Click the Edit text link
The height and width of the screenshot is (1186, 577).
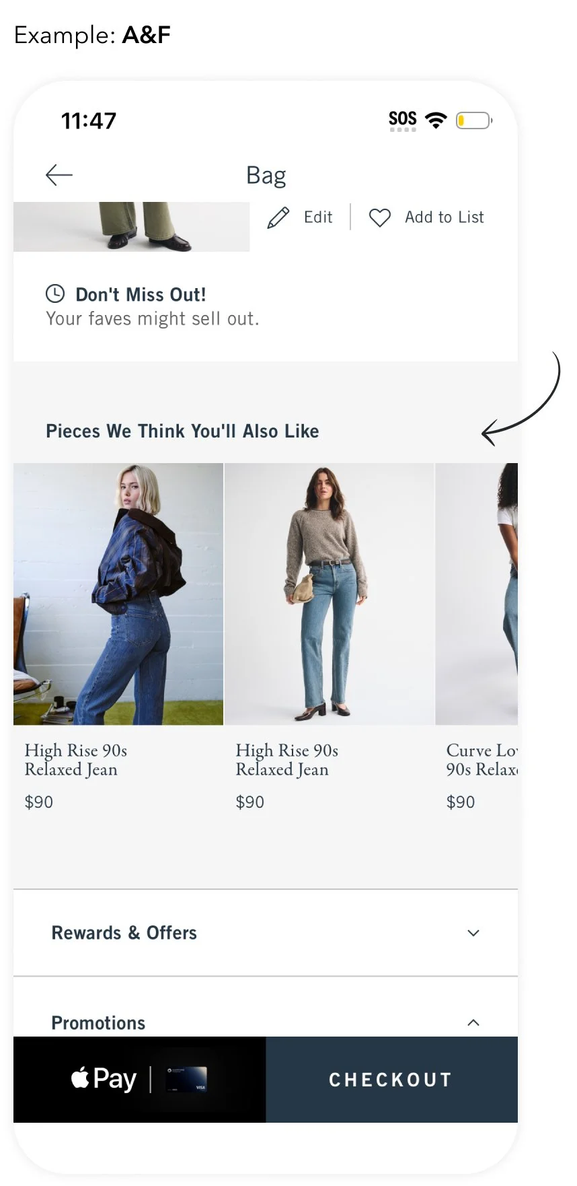tap(318, 217)
